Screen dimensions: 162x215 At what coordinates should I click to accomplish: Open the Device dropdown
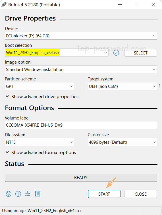click(x=81, y=36)
